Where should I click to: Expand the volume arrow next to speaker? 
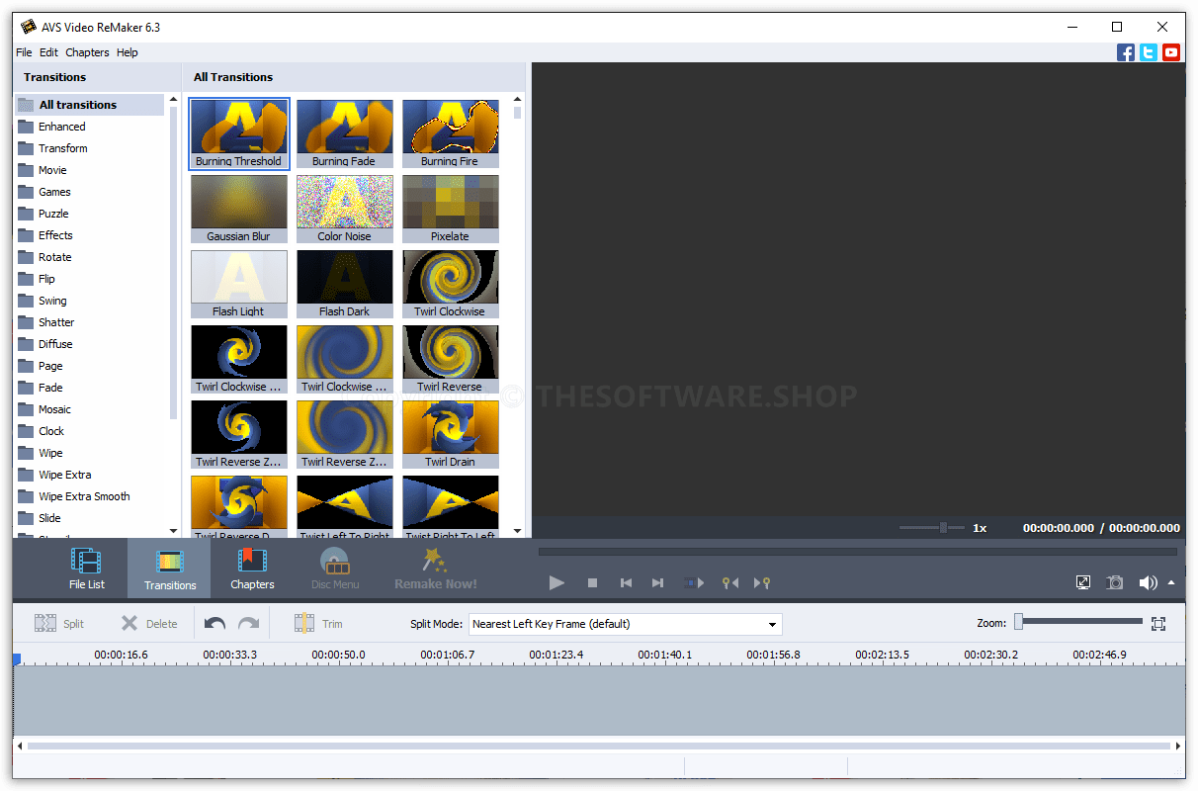1171,582
